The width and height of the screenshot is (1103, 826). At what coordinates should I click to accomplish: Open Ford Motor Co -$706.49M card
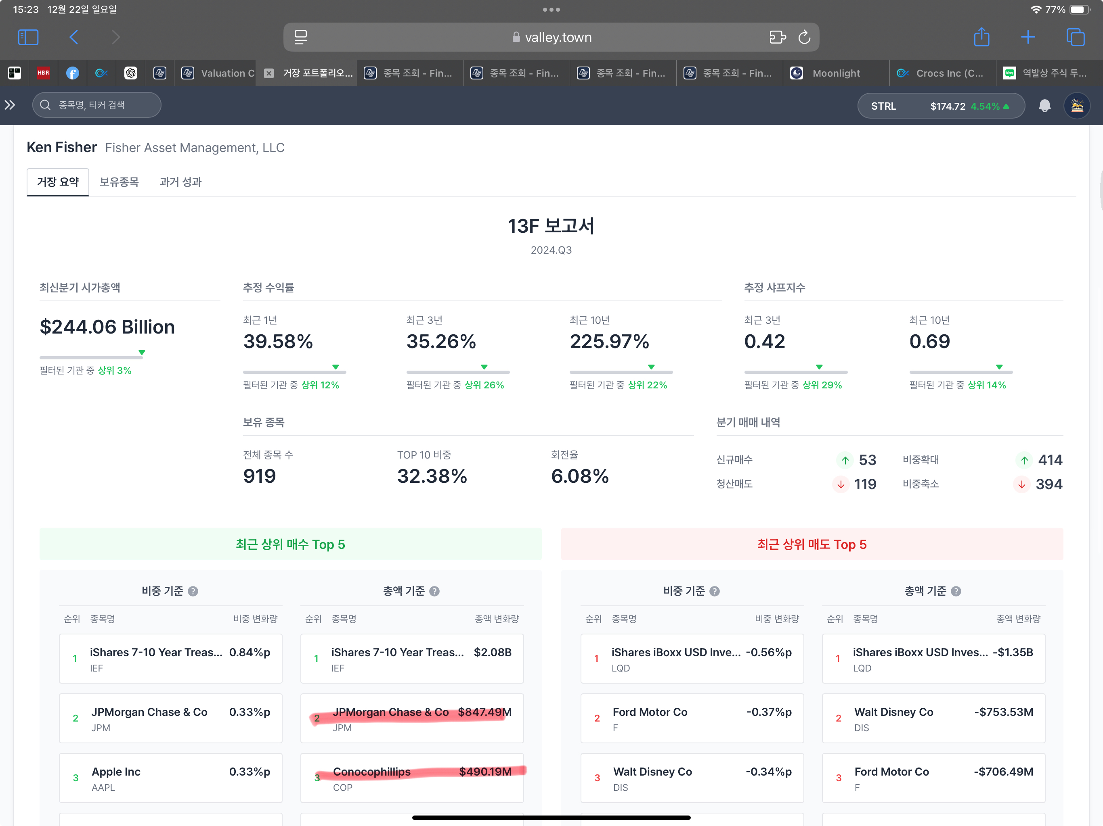click(933, 778)
